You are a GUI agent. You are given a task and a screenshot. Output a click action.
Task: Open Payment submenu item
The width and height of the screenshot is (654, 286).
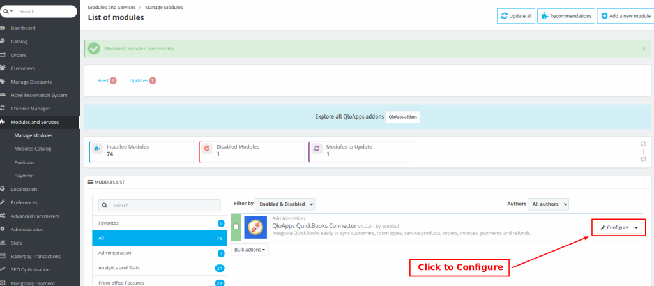tap(24, 176)
